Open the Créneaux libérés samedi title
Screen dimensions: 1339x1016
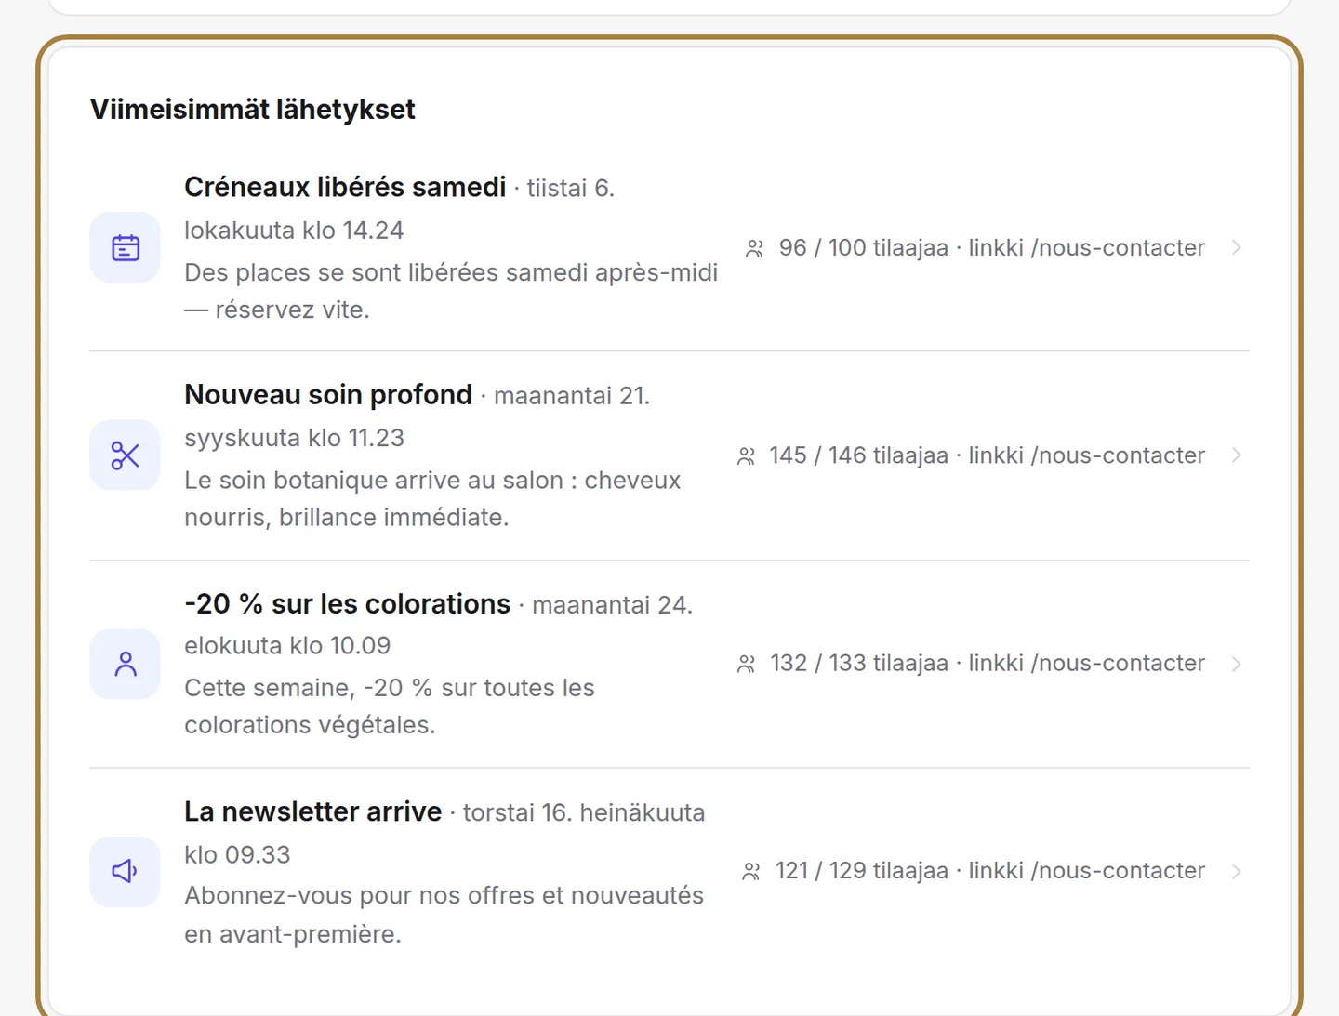point(345,187)
